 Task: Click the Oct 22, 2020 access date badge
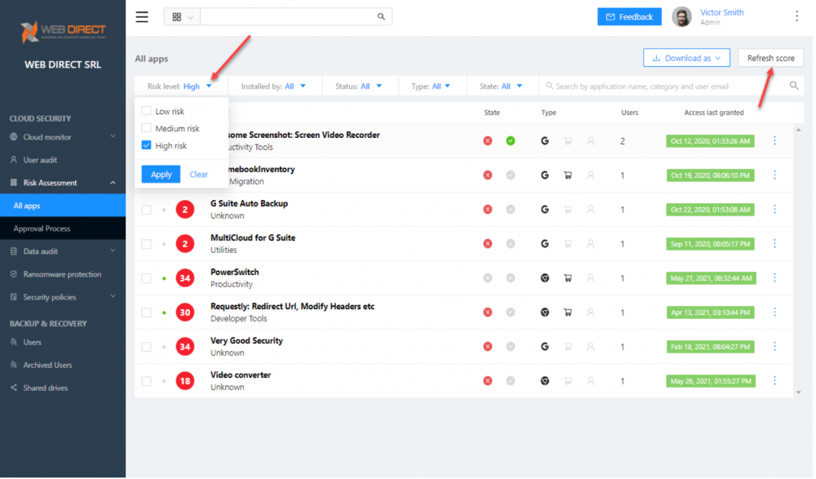pos(712,210)
